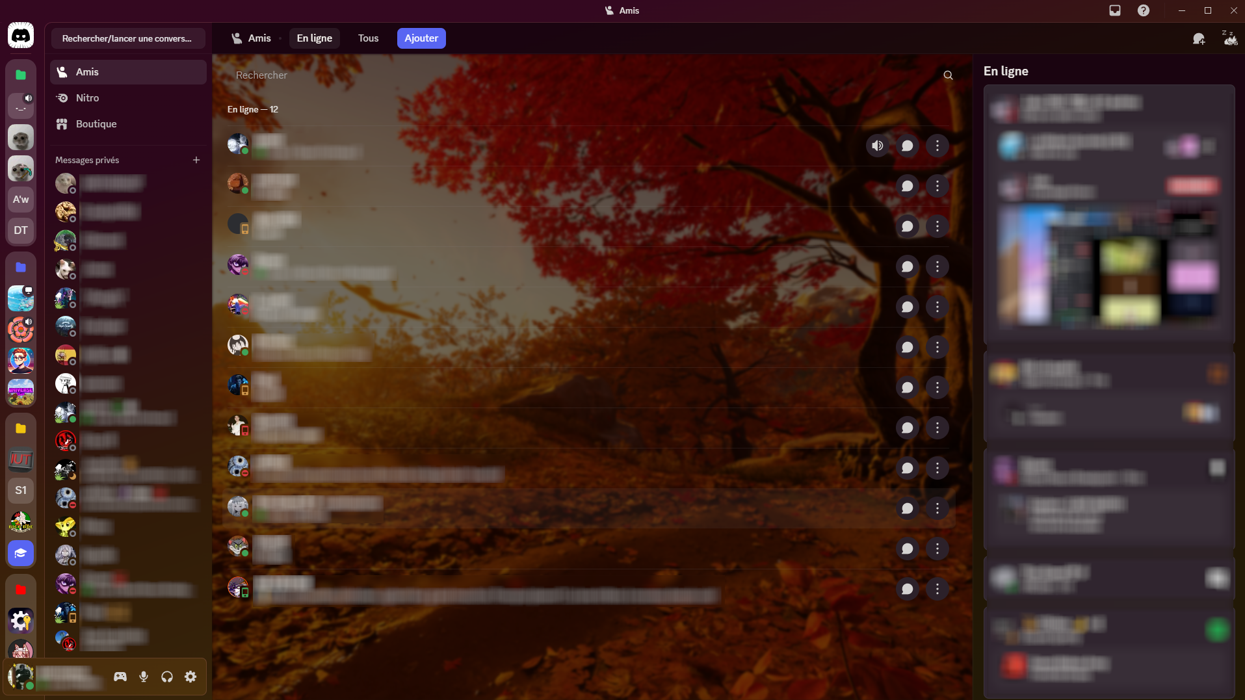The width and height of the screenshot is (1245, 700).
Task: Open the Boutique page
Action: (x=96, y=123)
